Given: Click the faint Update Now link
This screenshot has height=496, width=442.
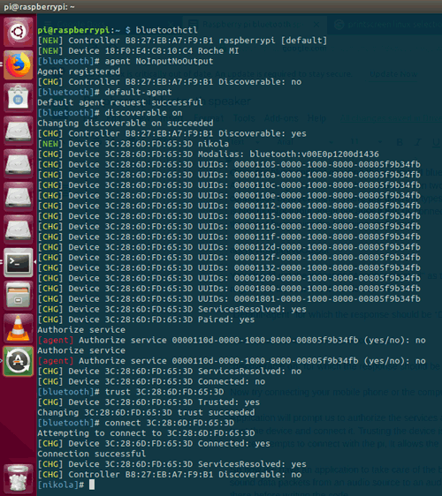Looking at the screenshot, I should 393,74.
